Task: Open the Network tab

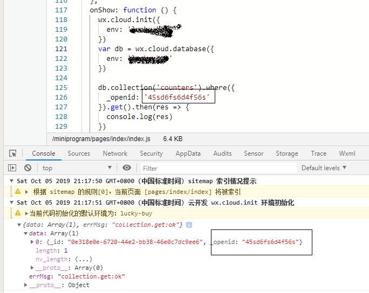Action: 115,154
